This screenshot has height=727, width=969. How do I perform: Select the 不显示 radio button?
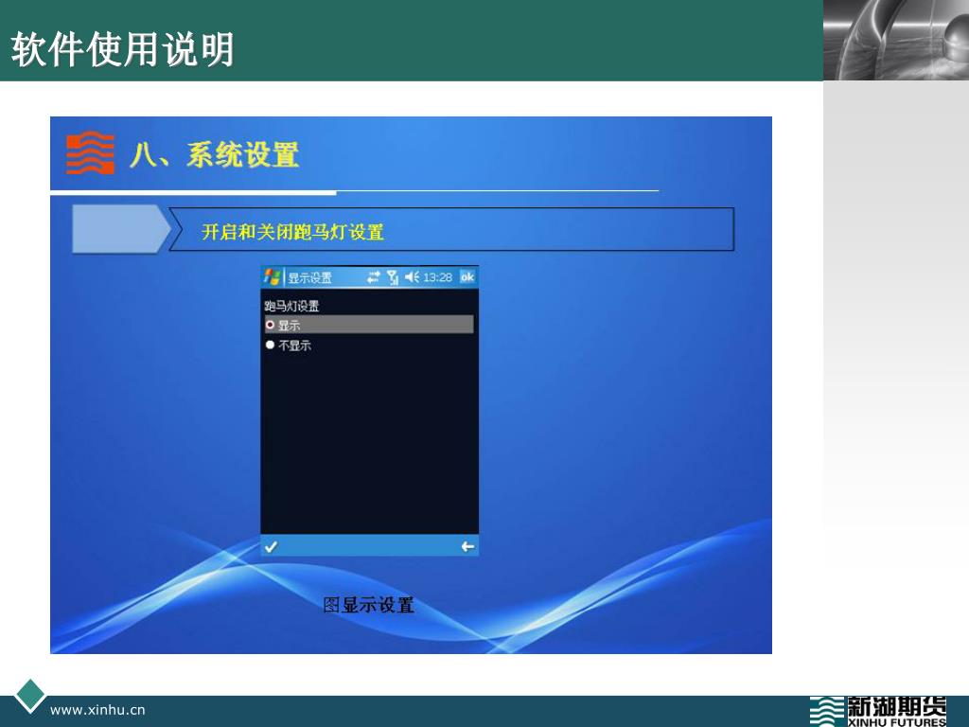[x=270, y=345]
